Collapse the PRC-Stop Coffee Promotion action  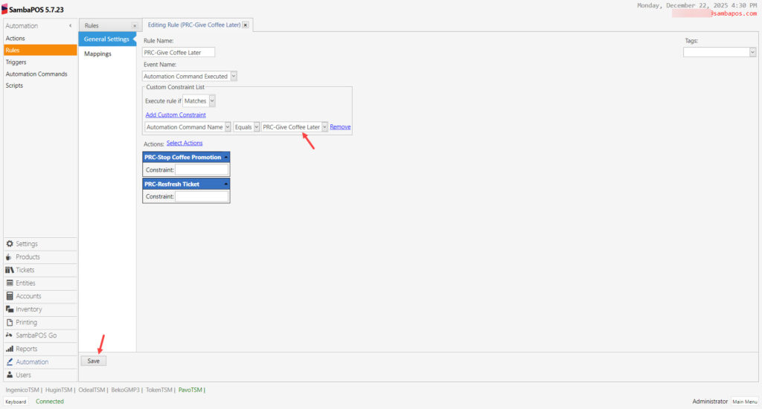click(x=225, y=157)
